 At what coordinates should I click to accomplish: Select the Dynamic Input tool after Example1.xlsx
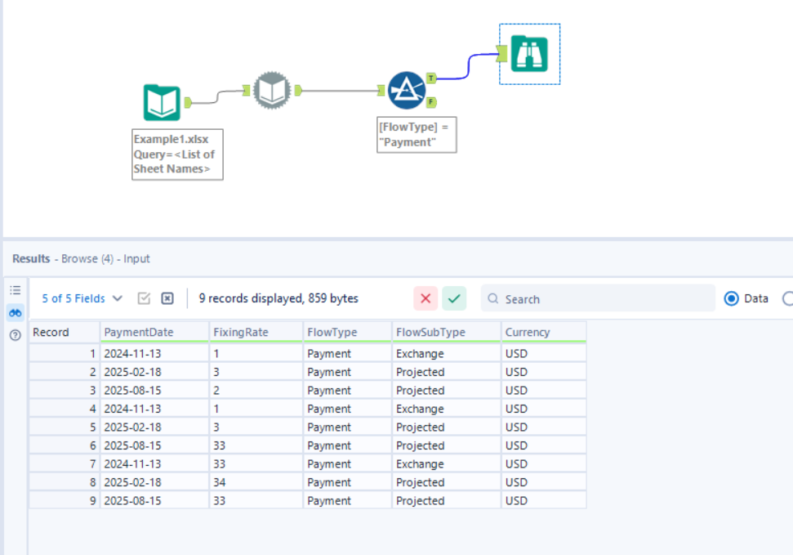tap(274, 90)
